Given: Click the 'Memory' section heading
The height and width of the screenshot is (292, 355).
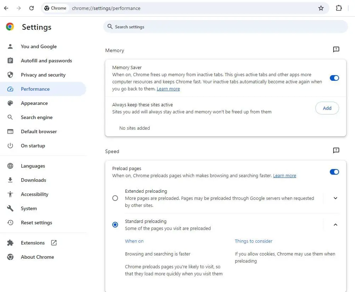Looking at the screenshot, I should (114, 50).
